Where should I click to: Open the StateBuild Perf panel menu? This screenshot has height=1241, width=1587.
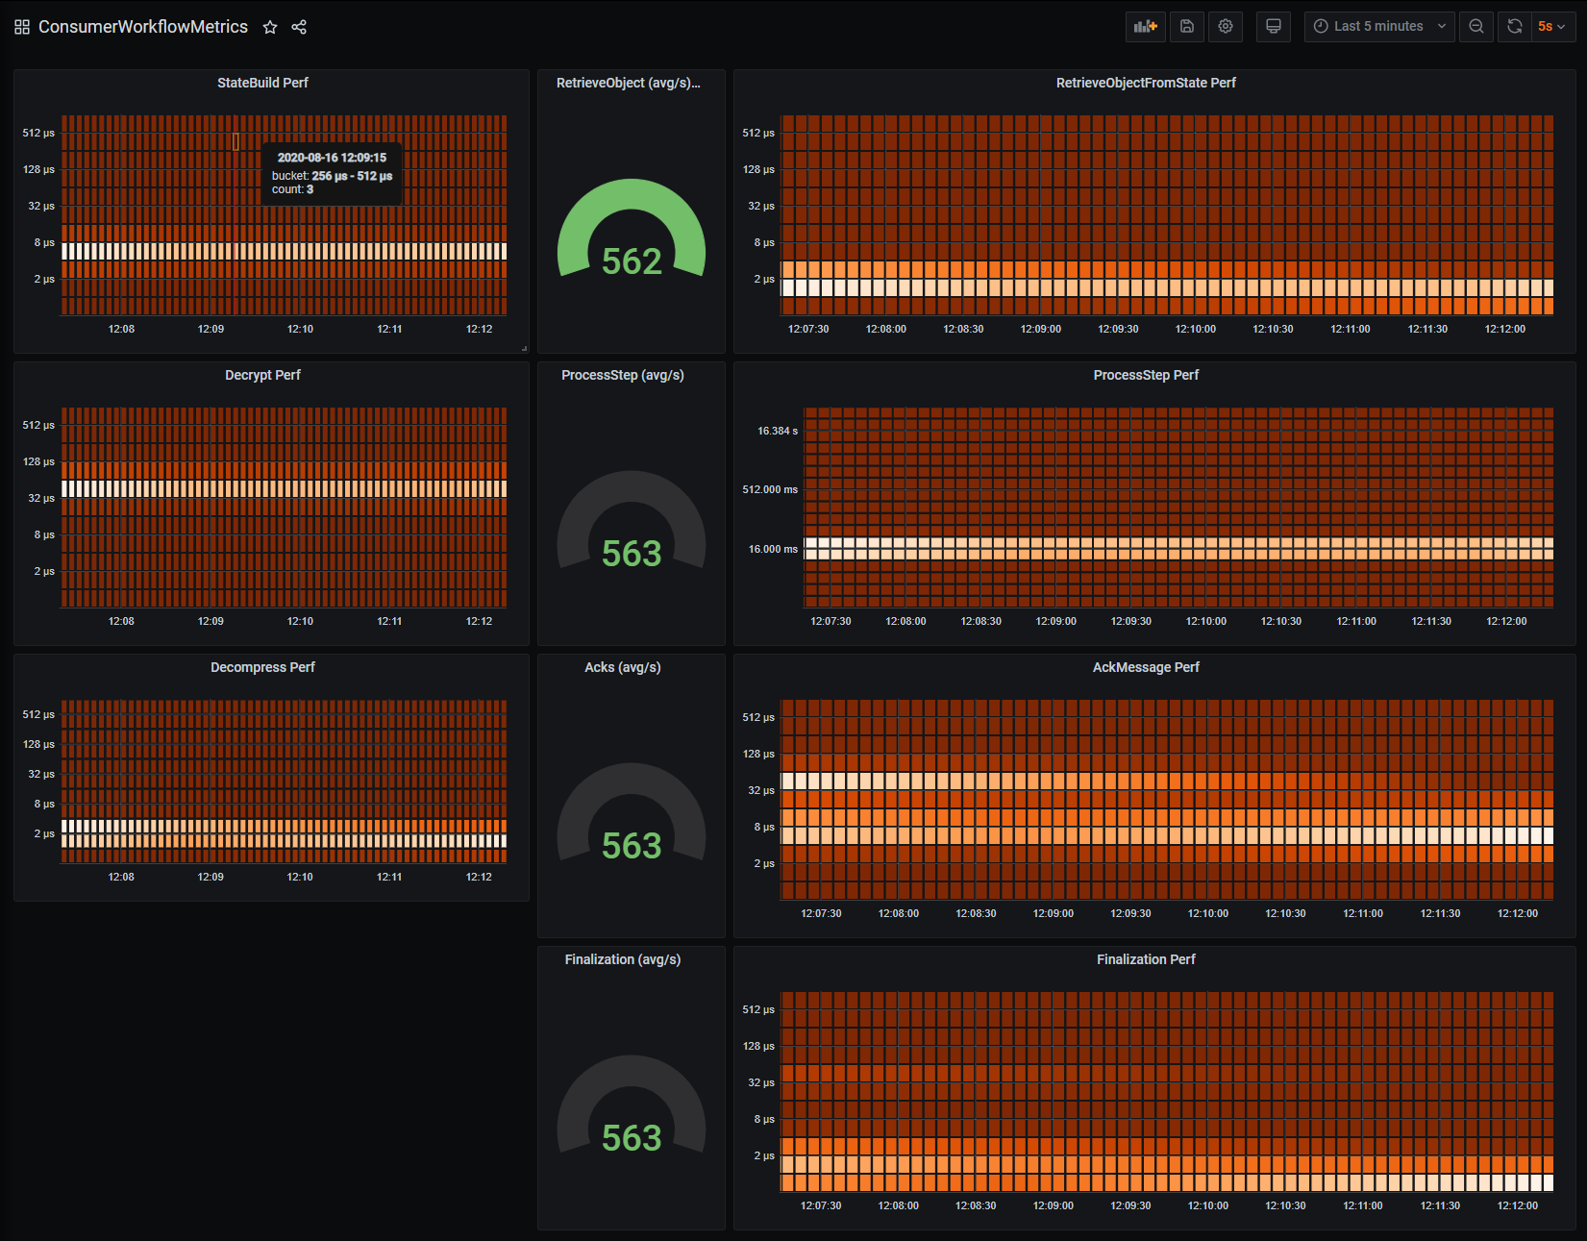pos(262,83)
